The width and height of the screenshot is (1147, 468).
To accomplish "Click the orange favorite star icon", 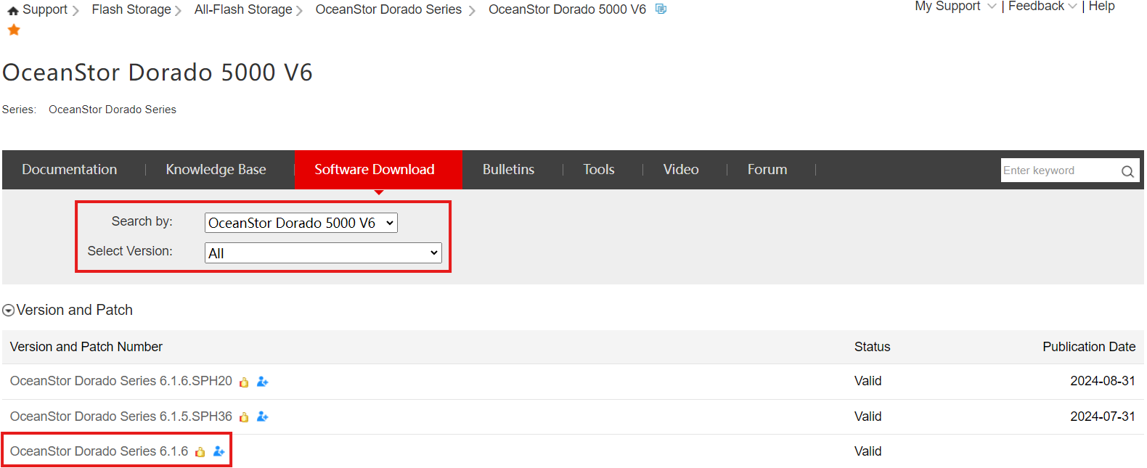I will tap(14, 30).
